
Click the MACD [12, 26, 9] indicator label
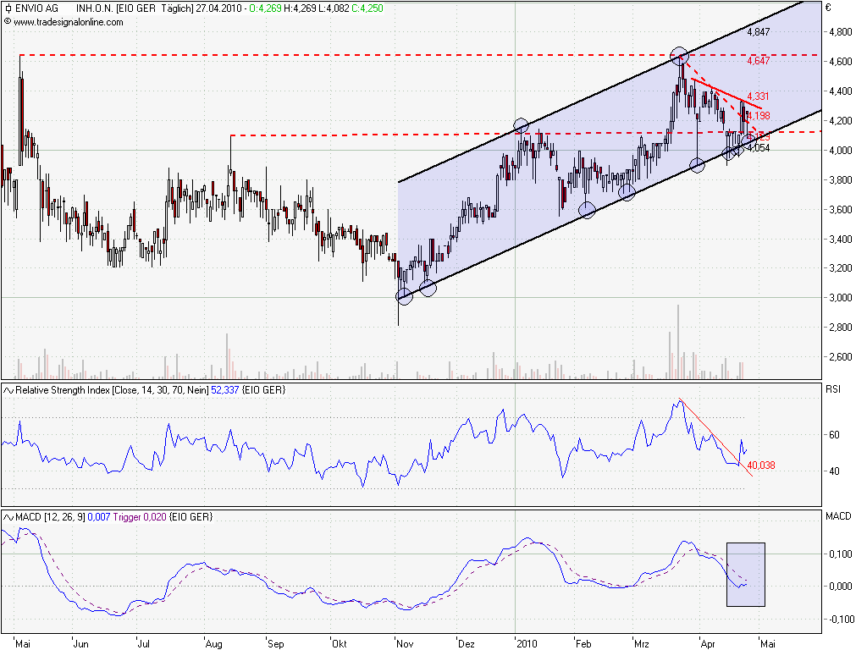51,516
